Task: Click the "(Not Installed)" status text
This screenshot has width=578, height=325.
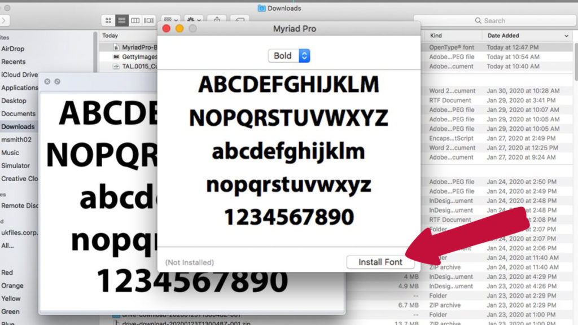Action: 190,262
